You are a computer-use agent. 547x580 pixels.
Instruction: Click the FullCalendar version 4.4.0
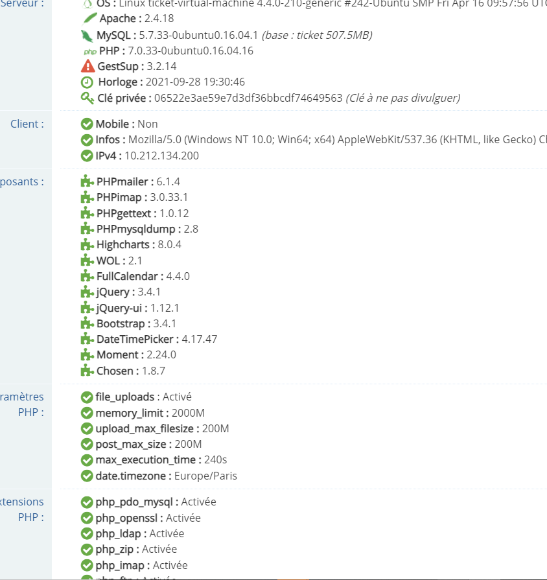tap(178, 276)
